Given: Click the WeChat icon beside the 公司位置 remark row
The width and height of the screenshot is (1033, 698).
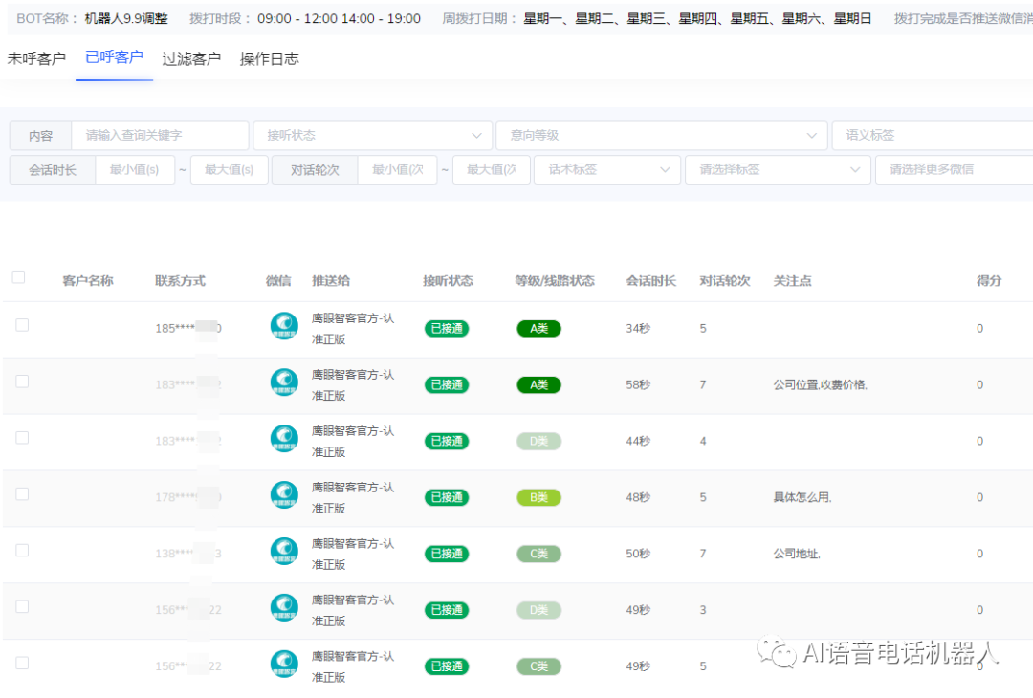Looking at the screenshot, I should pos(284,382).
